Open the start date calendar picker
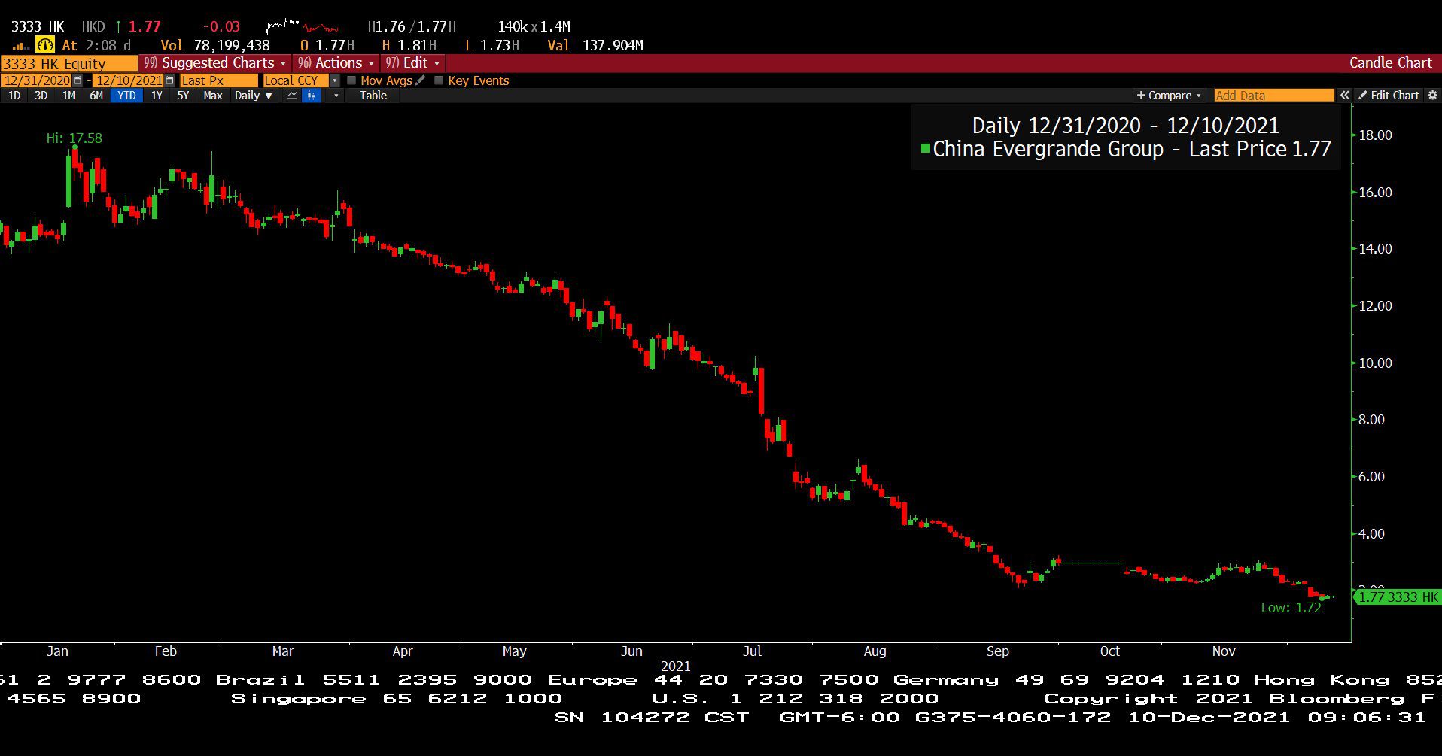1442x756 pixels. click(x=78, y=80)
